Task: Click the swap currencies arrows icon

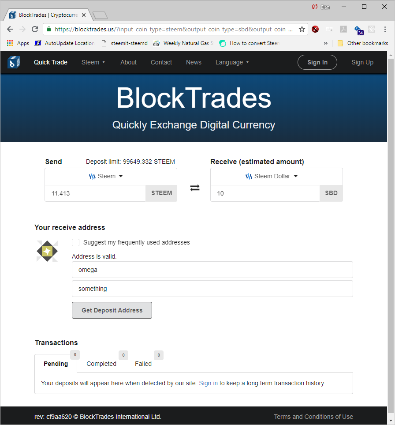Action: (x=195, y=188)
